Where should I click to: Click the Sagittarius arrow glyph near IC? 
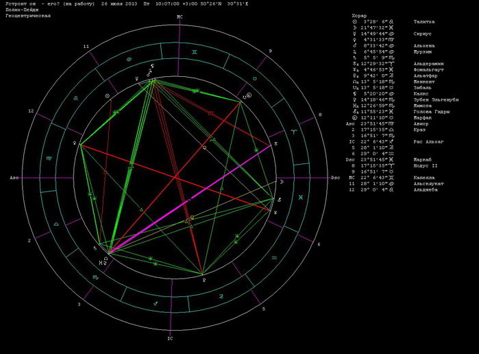156,303
